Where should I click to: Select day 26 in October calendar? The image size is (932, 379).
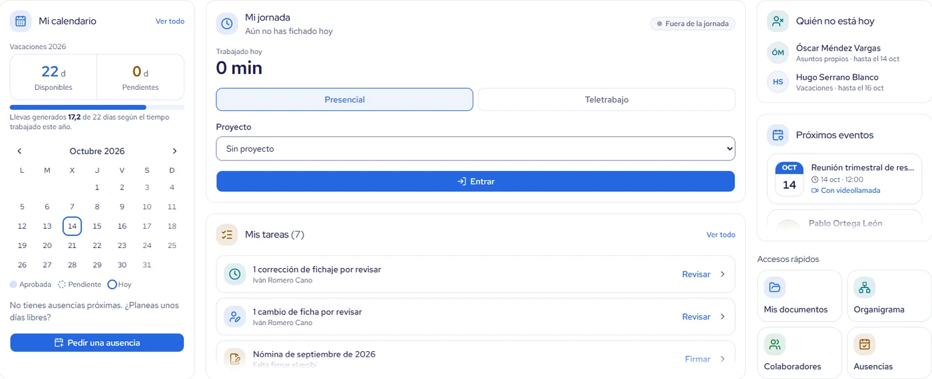tap(22, 265)
